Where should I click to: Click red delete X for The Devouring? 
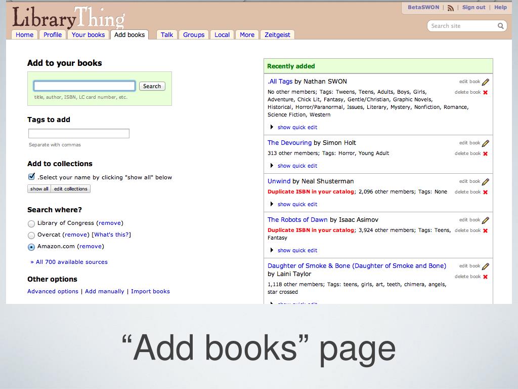coord(485,153)
